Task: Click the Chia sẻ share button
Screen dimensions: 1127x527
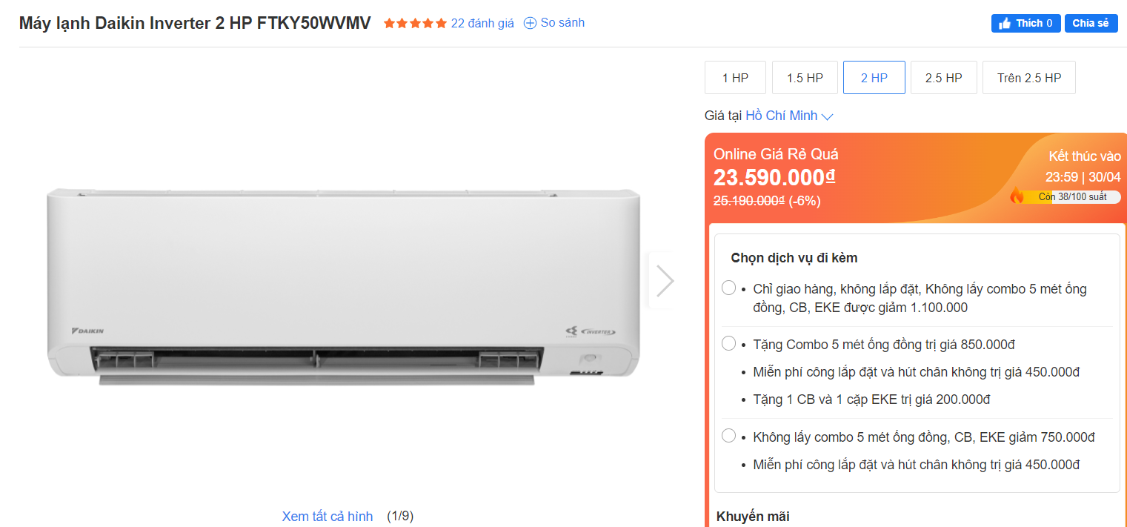Action: click(x=1091, y=24)
